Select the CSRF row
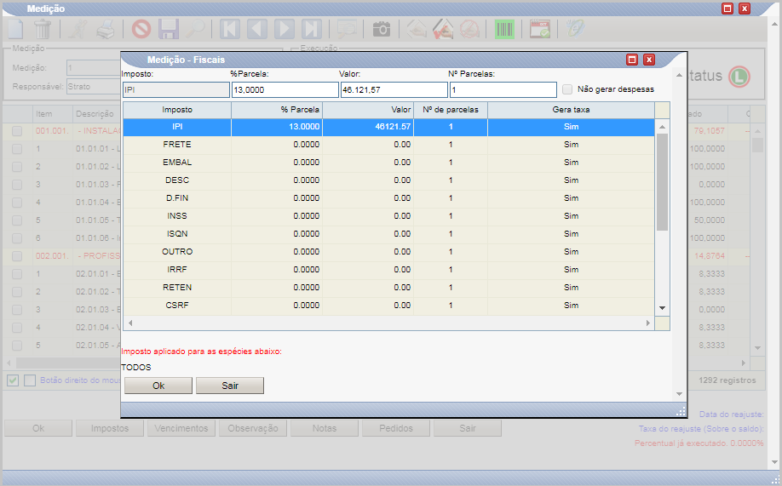The width and height of the screenshot is (782, 486). click(389, 306)
